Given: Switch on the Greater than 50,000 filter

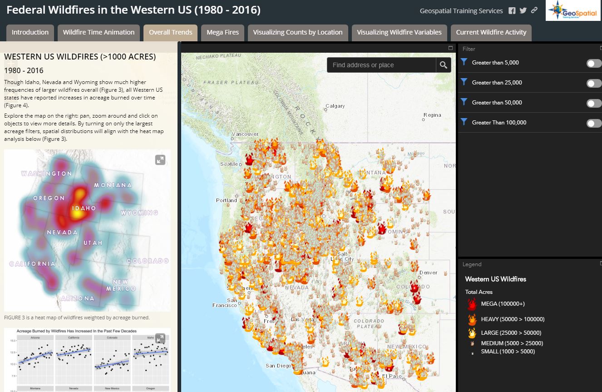Looking at the screenshot, I should pos(593,103).
